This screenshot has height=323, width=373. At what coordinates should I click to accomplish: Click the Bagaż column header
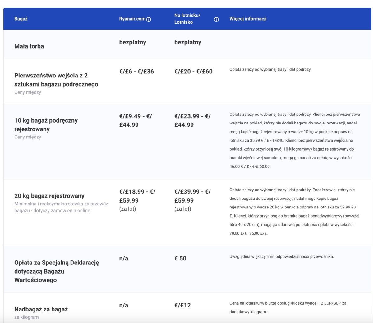point(21,19)
